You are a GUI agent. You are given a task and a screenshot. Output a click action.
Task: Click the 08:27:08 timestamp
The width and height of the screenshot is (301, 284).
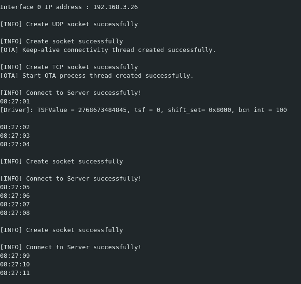pyautogui.click(x=15, y=213)
